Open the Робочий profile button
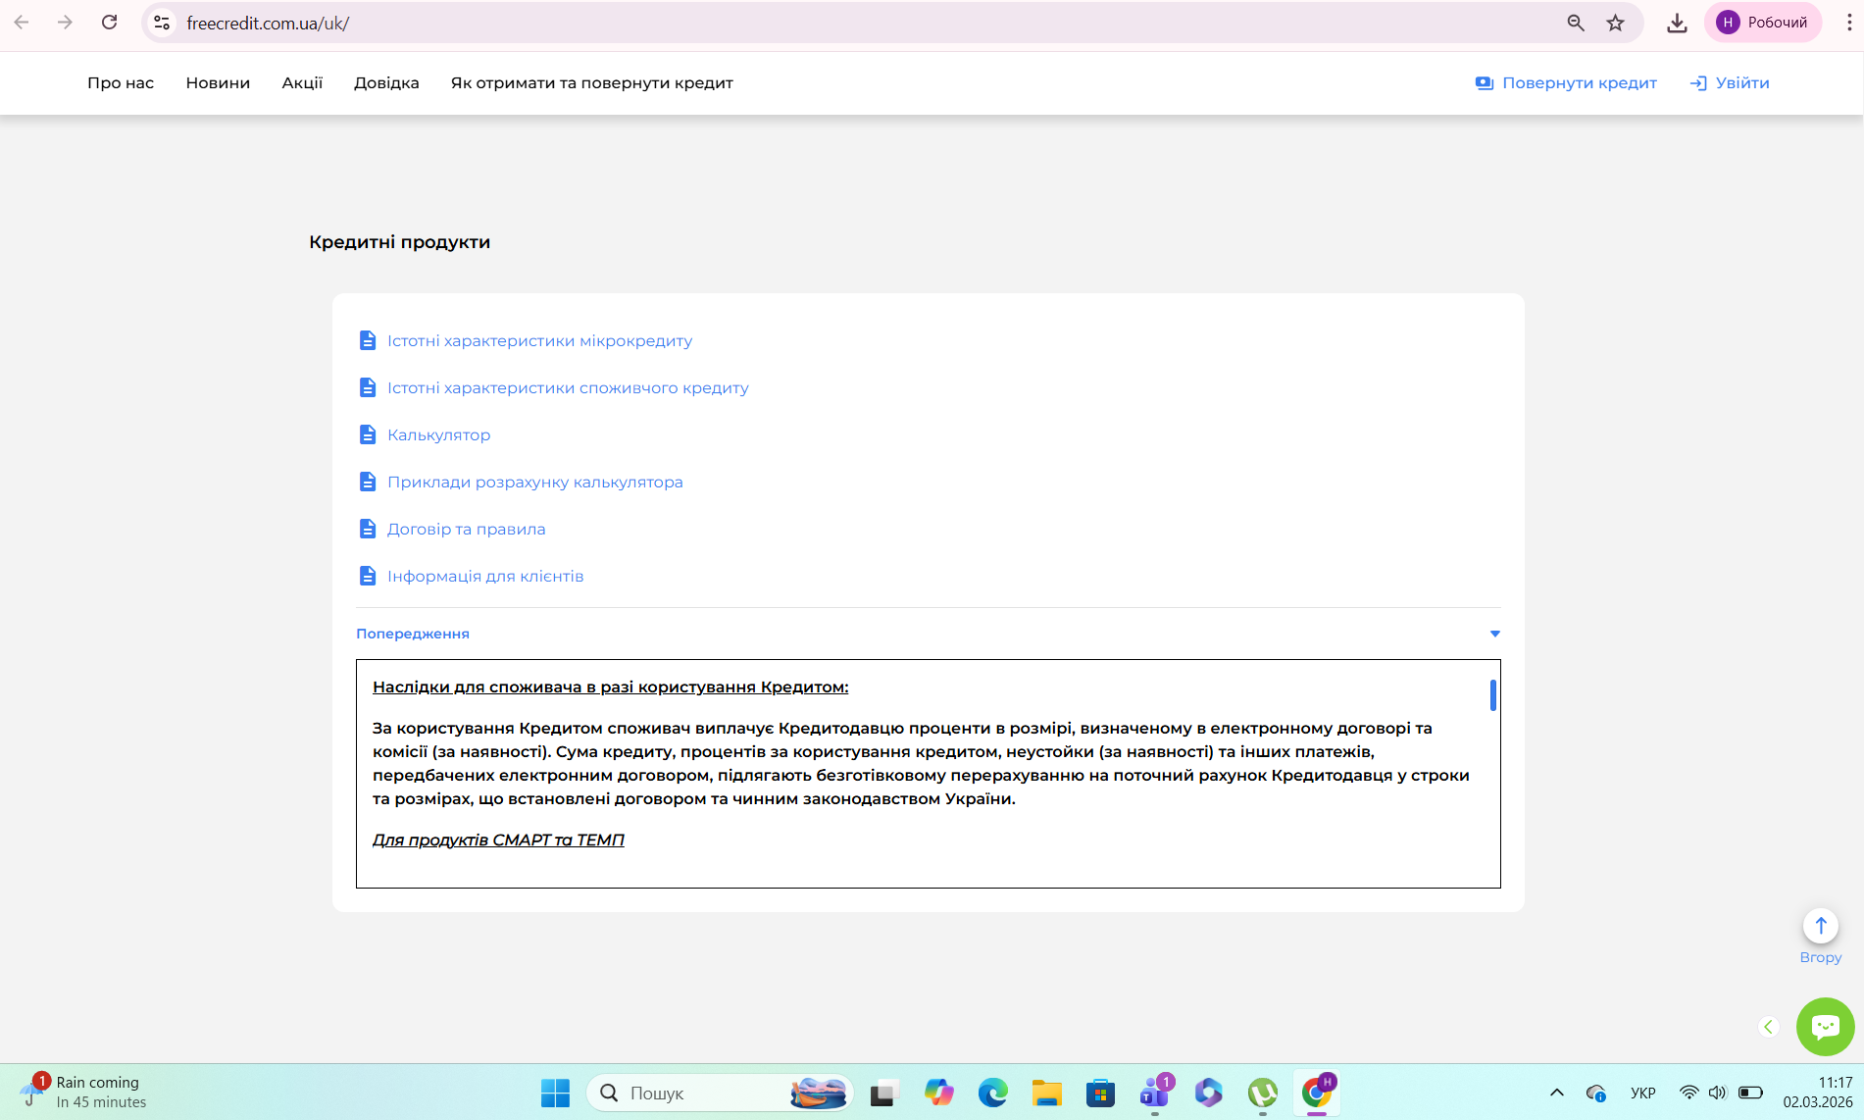 pyautogui.click(x=1763, y=23)
